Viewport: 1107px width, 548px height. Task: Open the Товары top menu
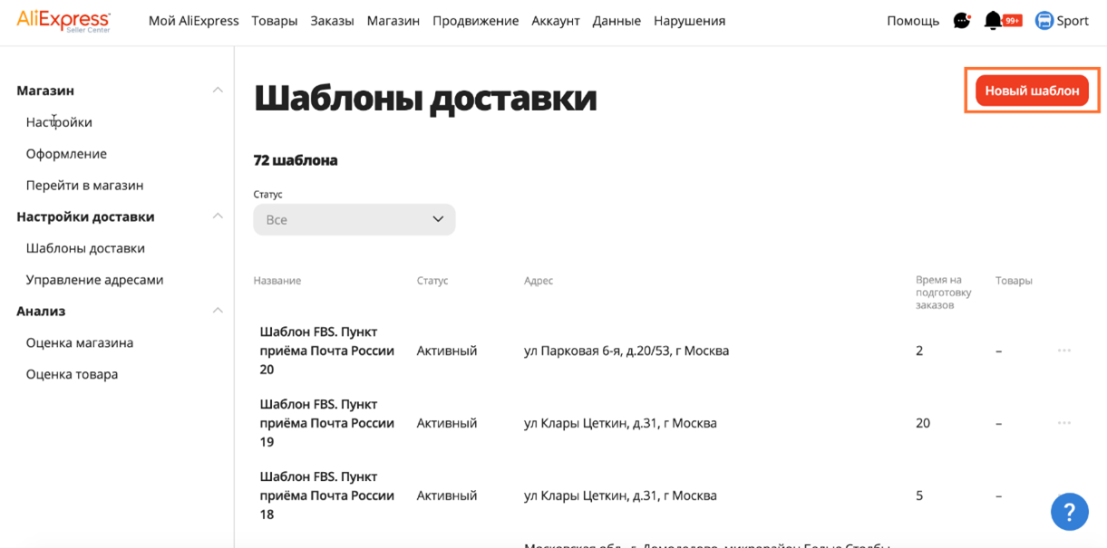275,21
